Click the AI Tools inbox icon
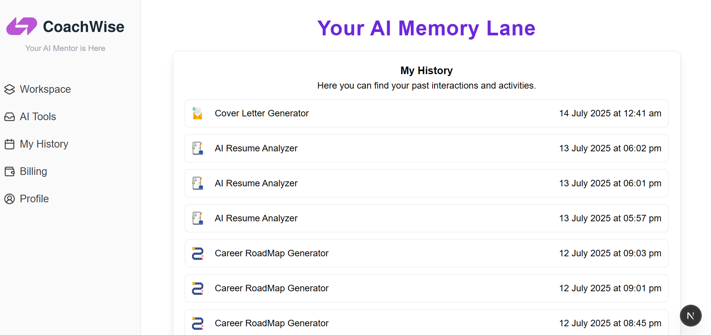 coord(10,117)
